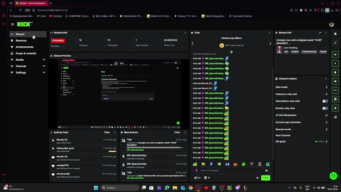Filter the Mod Actions list

pyautogui.click(x=177, y=133)
